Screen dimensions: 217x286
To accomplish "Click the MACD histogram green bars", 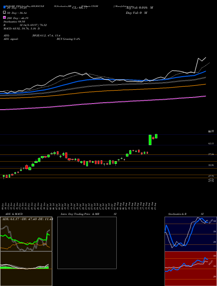I will click(24, 267).
